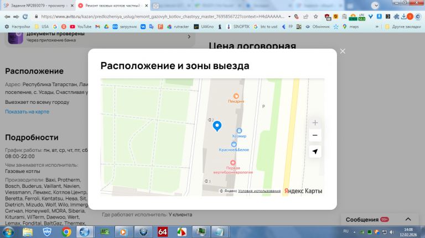Screen dimensions: 425x238
Task: Open the Первая вертеброневрология clinic marker
Action: pyautogui.click(x=233, y=167)
